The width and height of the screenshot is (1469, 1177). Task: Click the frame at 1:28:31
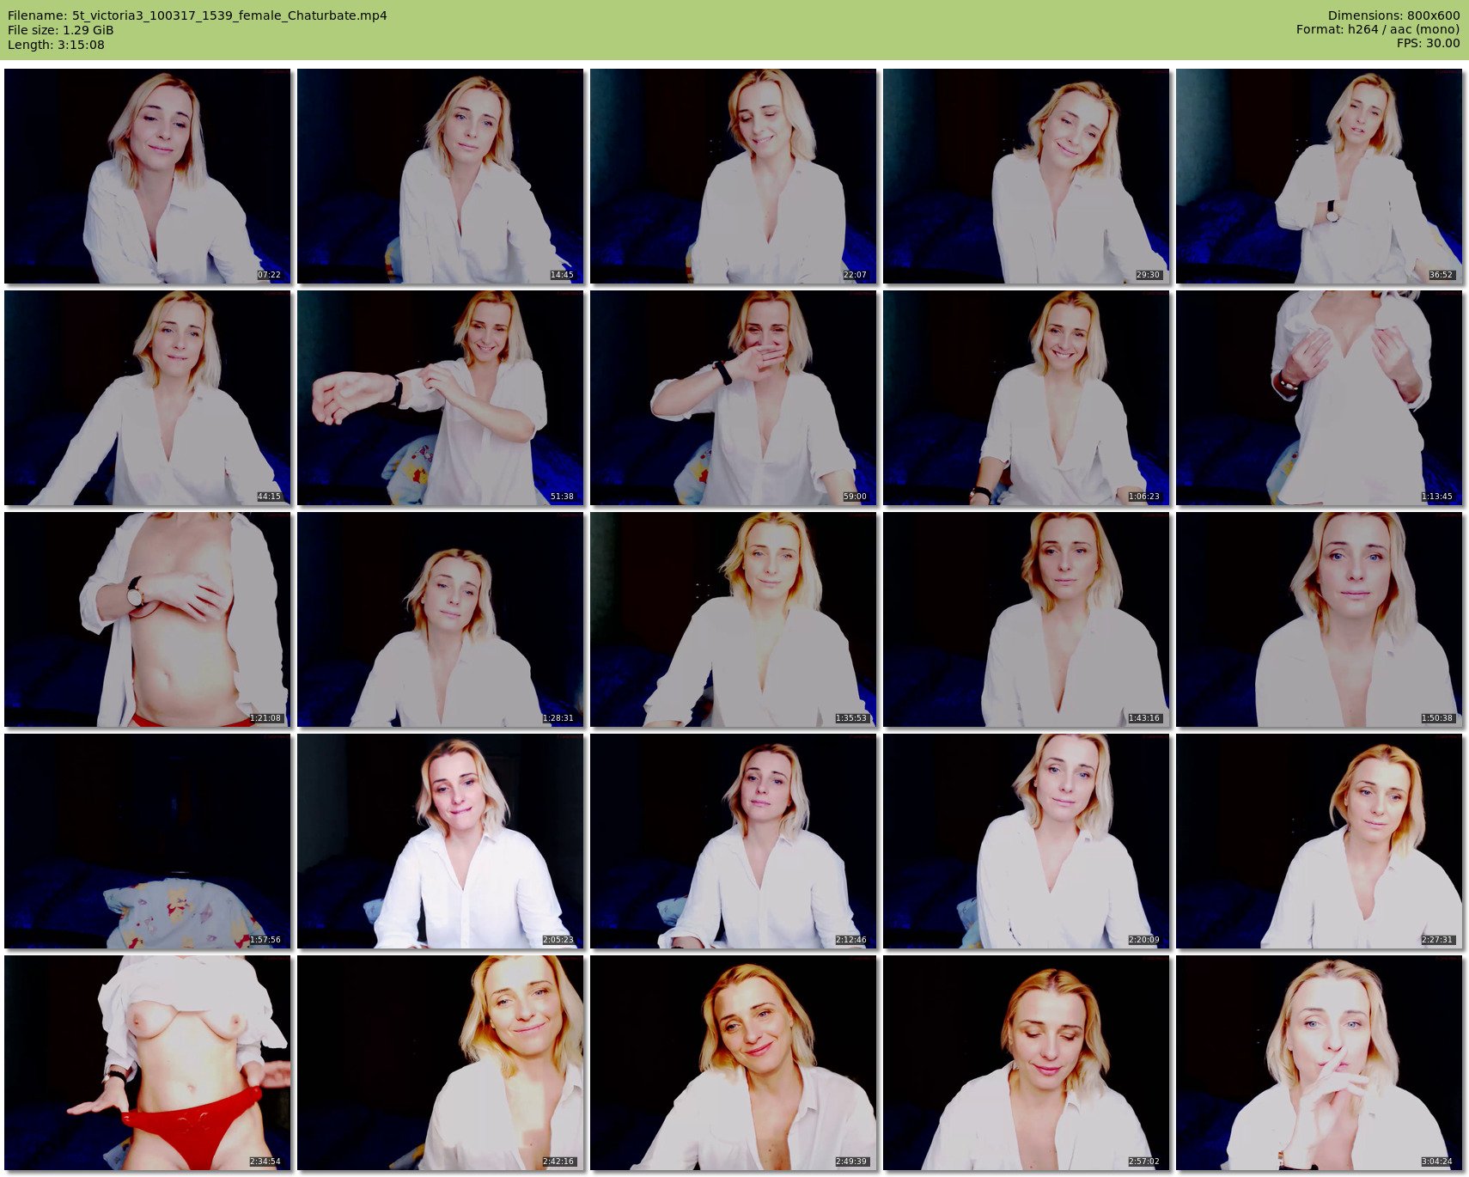(x=441, y=619)
